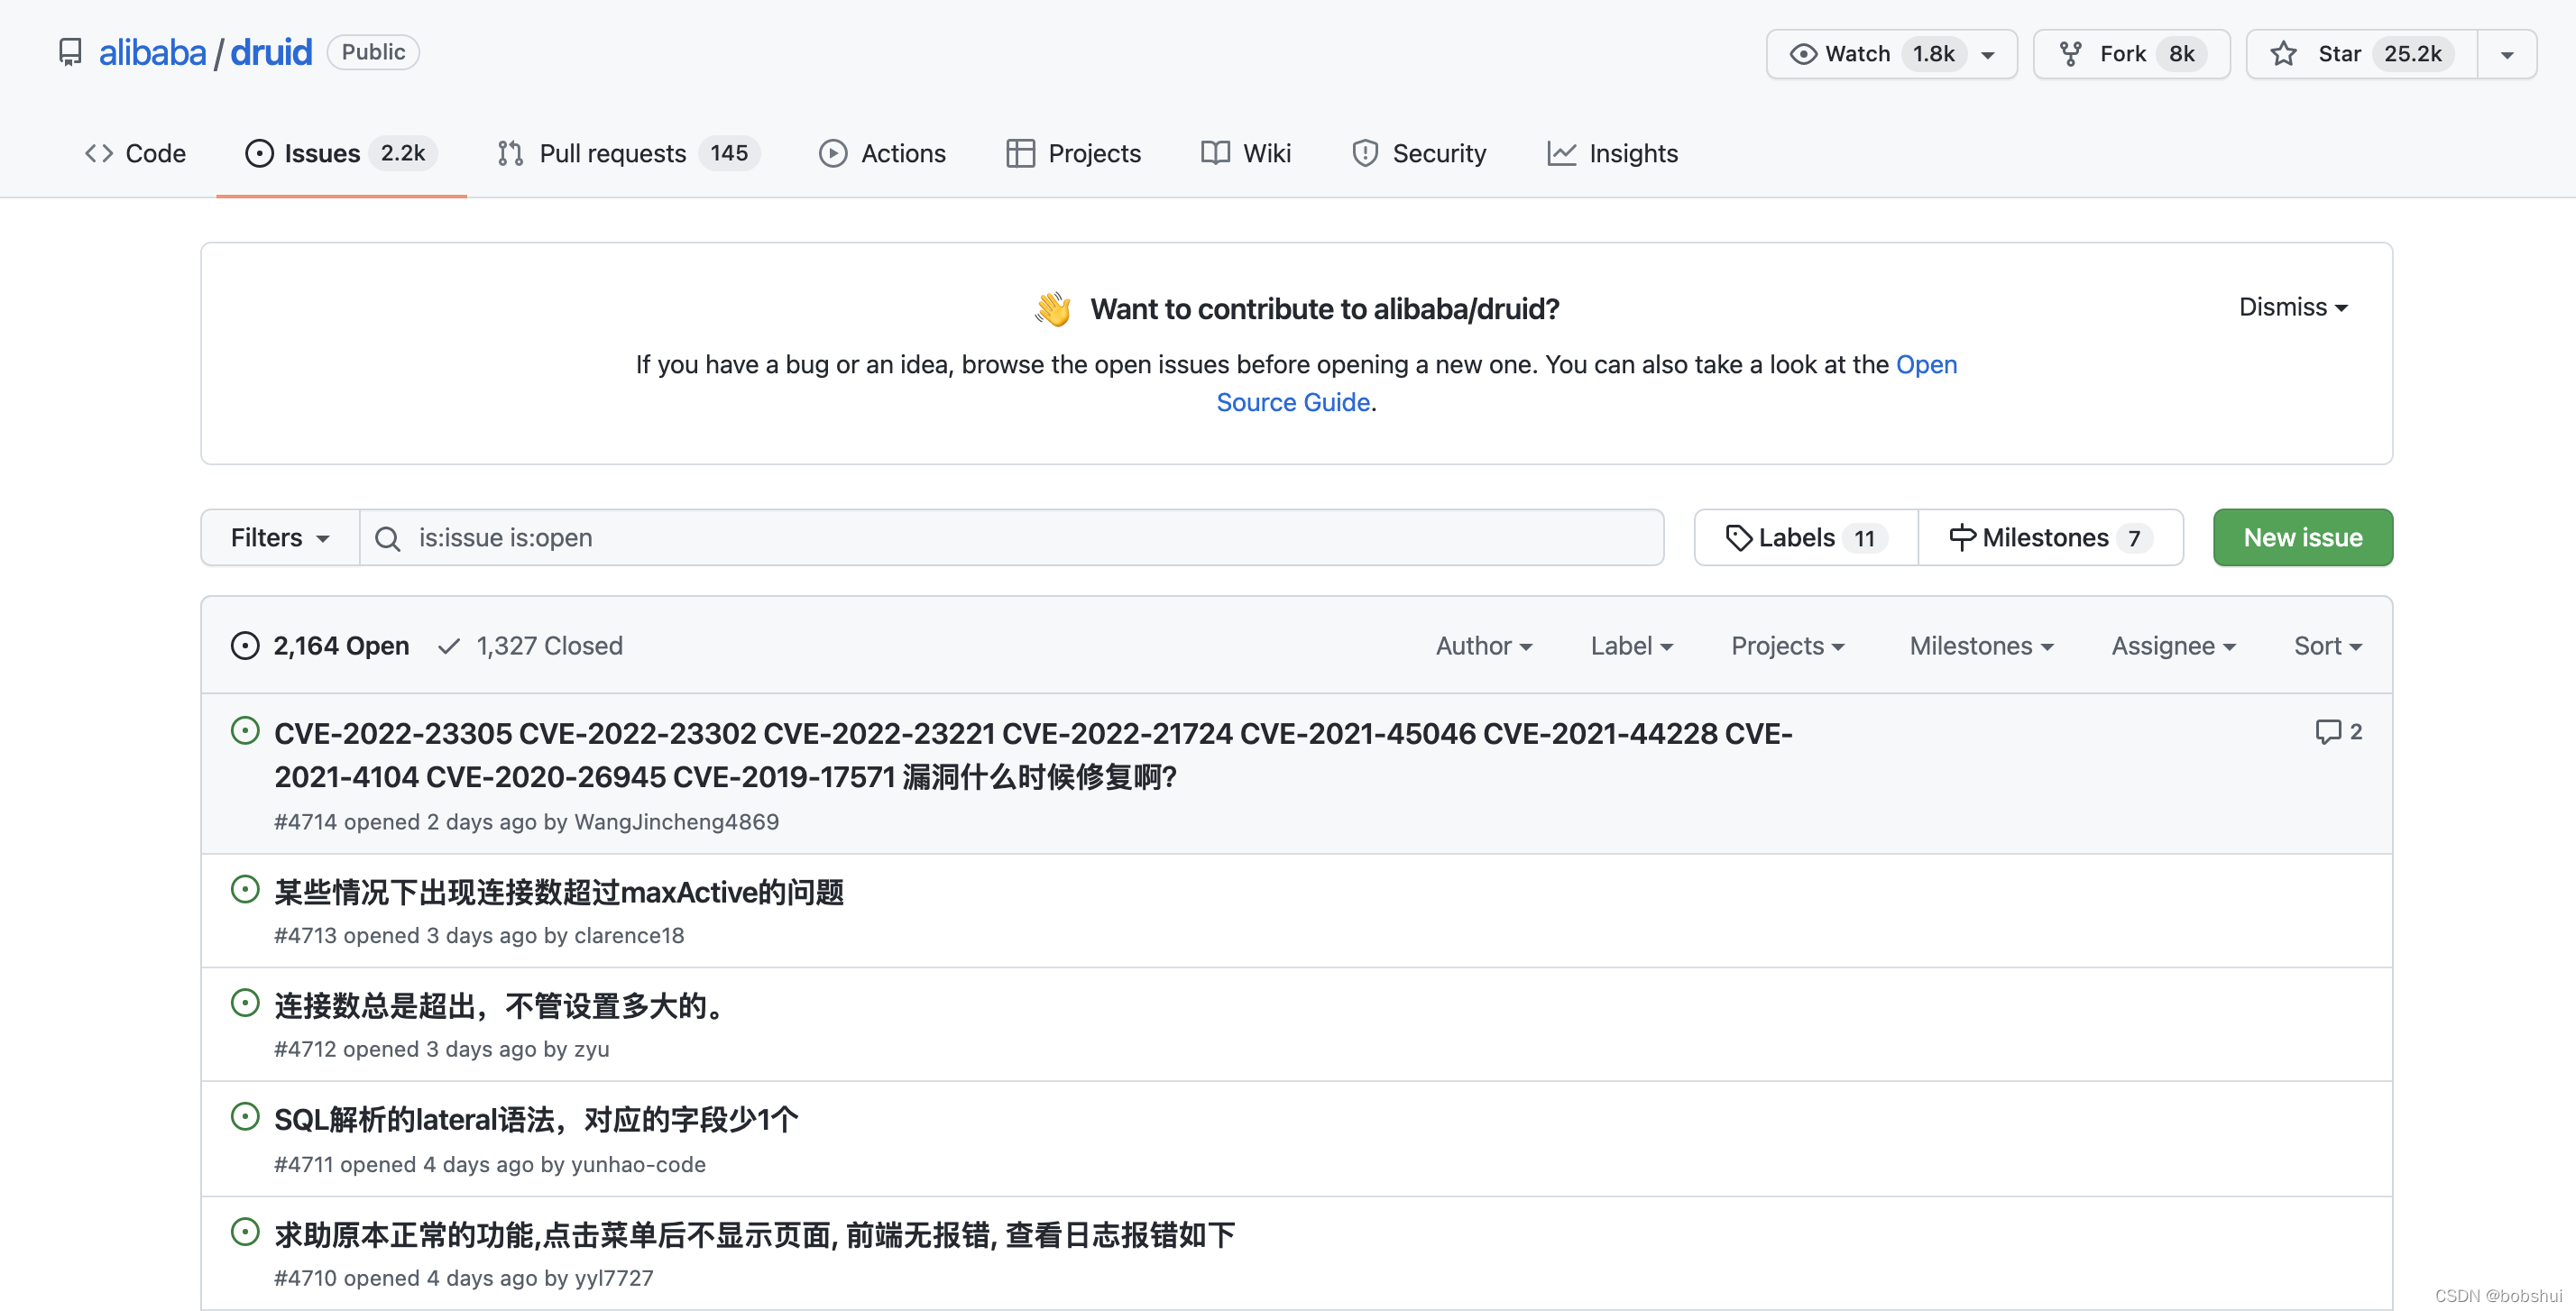Open the maxActive issue #4713 title
The height and width of the screenshot is (1311, 2576).
click(559, 891)
